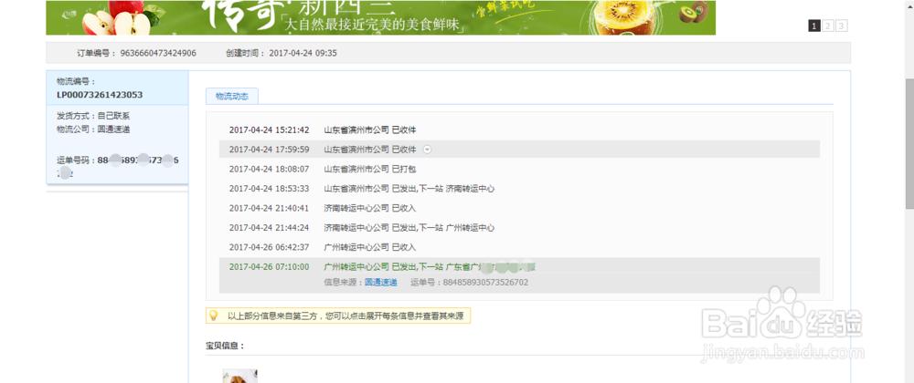Screen dimensions: 914x383
Task: Click the 物流公司：圆通速递 text
Action: [x=93, y=129]
